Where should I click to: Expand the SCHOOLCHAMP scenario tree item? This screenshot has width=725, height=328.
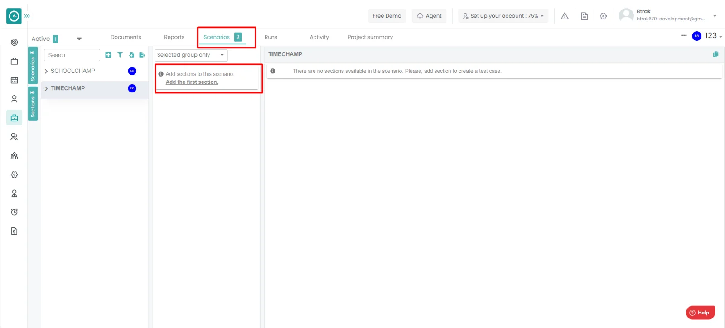pyautogui.click(x=46, y=71)
